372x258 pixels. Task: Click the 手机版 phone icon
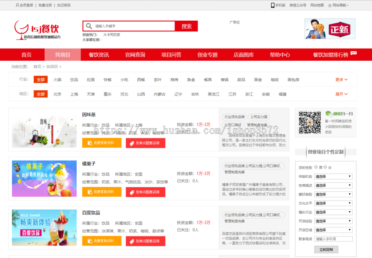pos(273,5)
